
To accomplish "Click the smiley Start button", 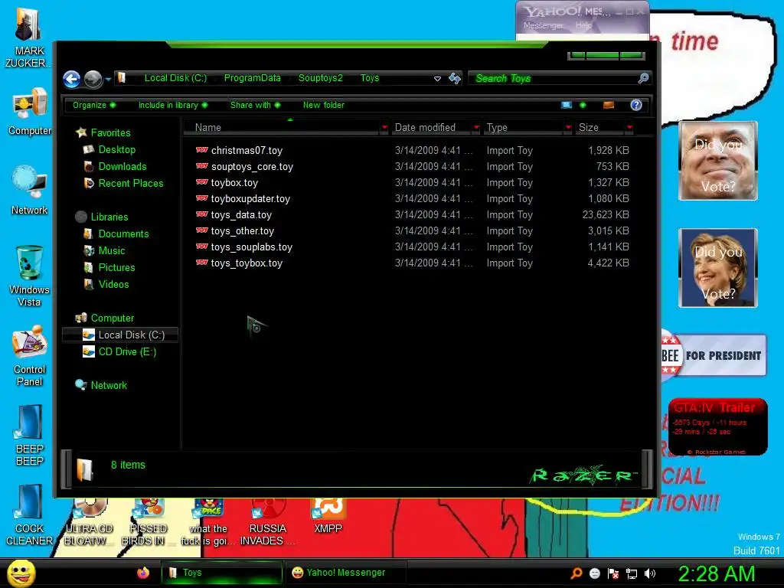I will pyautogui.click(x=21, y=573).
